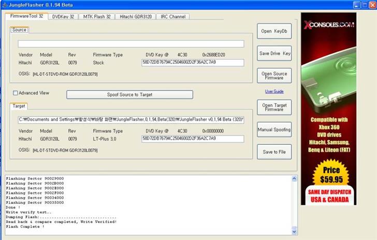Open the IRC Channel tab

173,17
